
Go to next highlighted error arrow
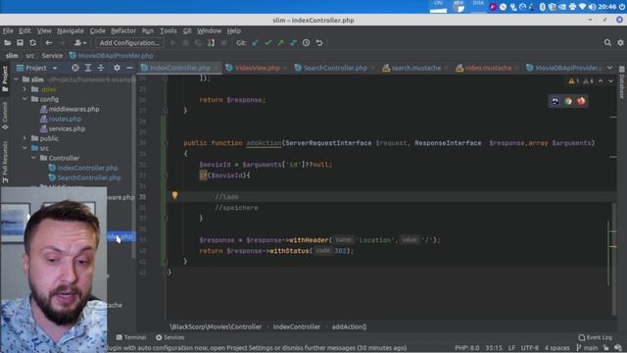click(610, 81)
